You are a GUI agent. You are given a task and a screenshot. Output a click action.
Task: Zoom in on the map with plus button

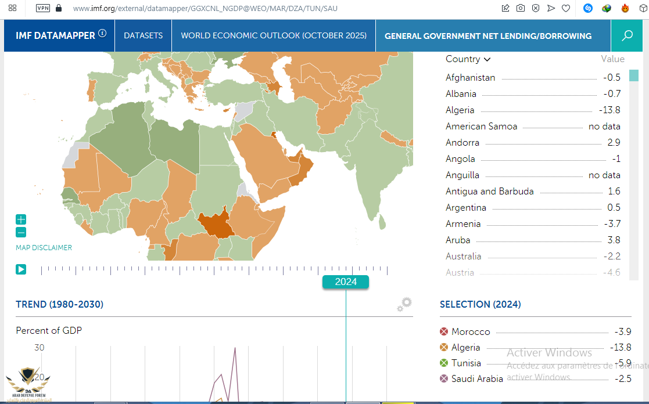(21, 219)
